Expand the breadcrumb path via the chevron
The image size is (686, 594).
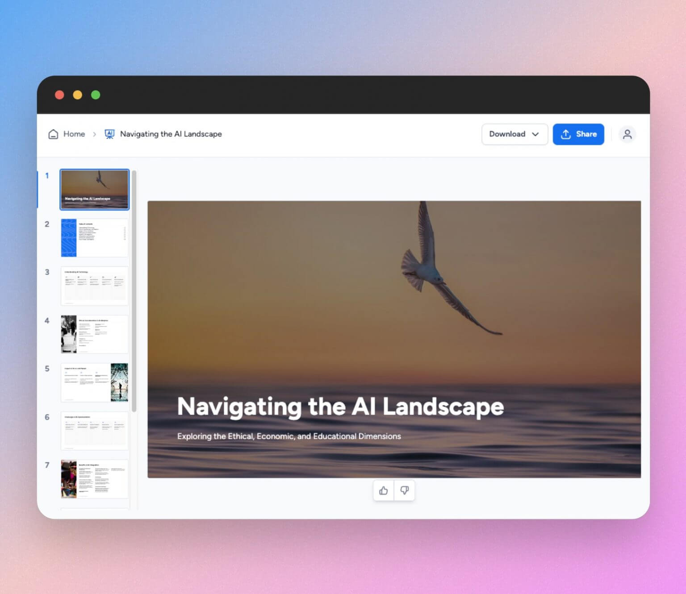[95, 134]
